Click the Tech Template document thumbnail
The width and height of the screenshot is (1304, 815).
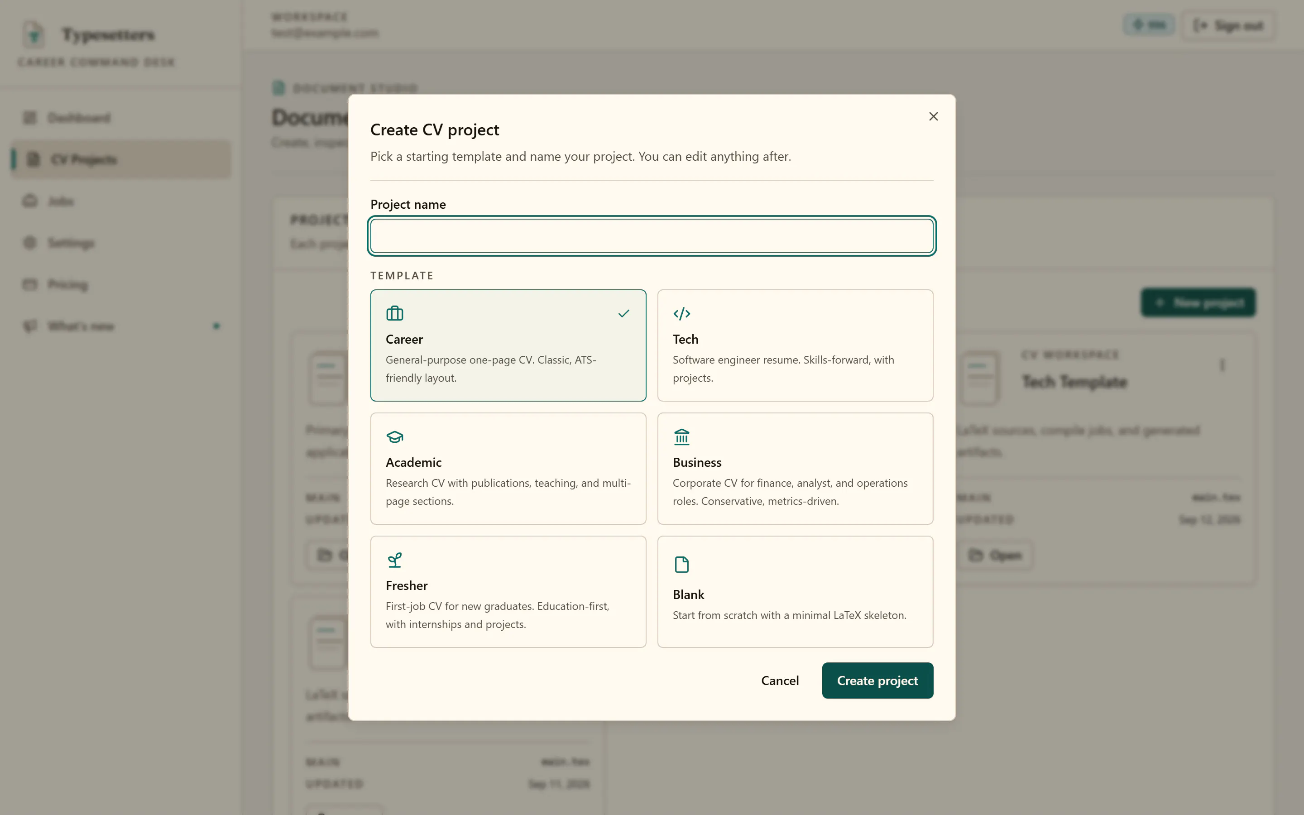[980, 378]
